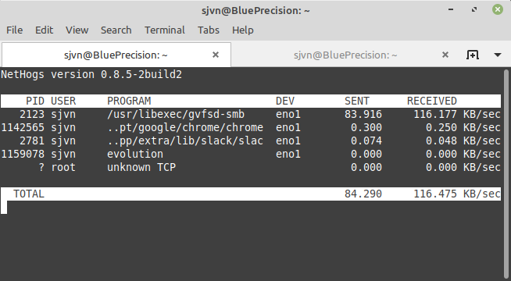Open the Edit menu

coord(44,30)
